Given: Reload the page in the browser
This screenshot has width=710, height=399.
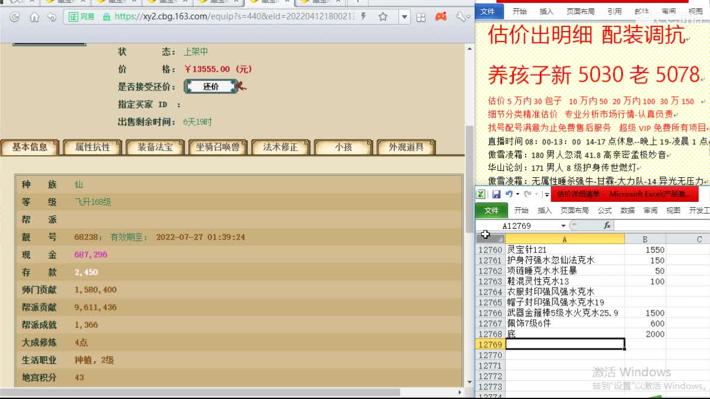Looking at the screenshot, I should [14, 17].
